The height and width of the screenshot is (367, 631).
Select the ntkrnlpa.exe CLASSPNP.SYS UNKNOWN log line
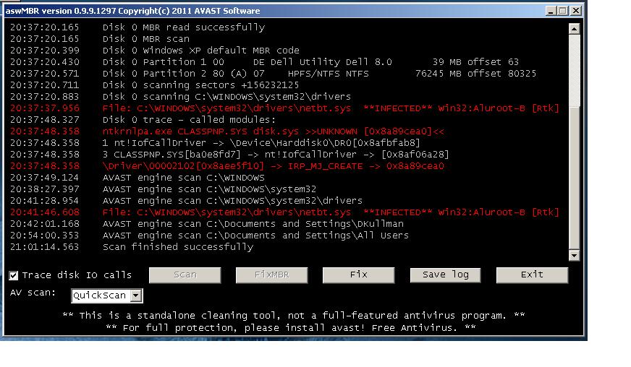[227, 131]
